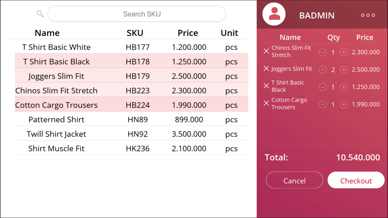Remove Chinos Slim Fit Stretch from cart
Viewport: 388px width, 218px height.
click(266, 51)
